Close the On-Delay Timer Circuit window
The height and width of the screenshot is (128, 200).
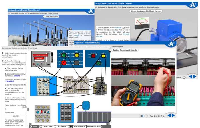click(x=109, y=48)
